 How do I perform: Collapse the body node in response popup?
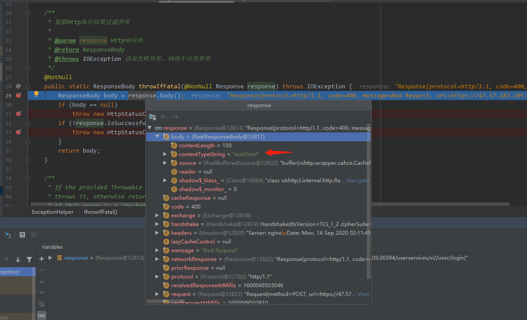click(x=158, y=136)
